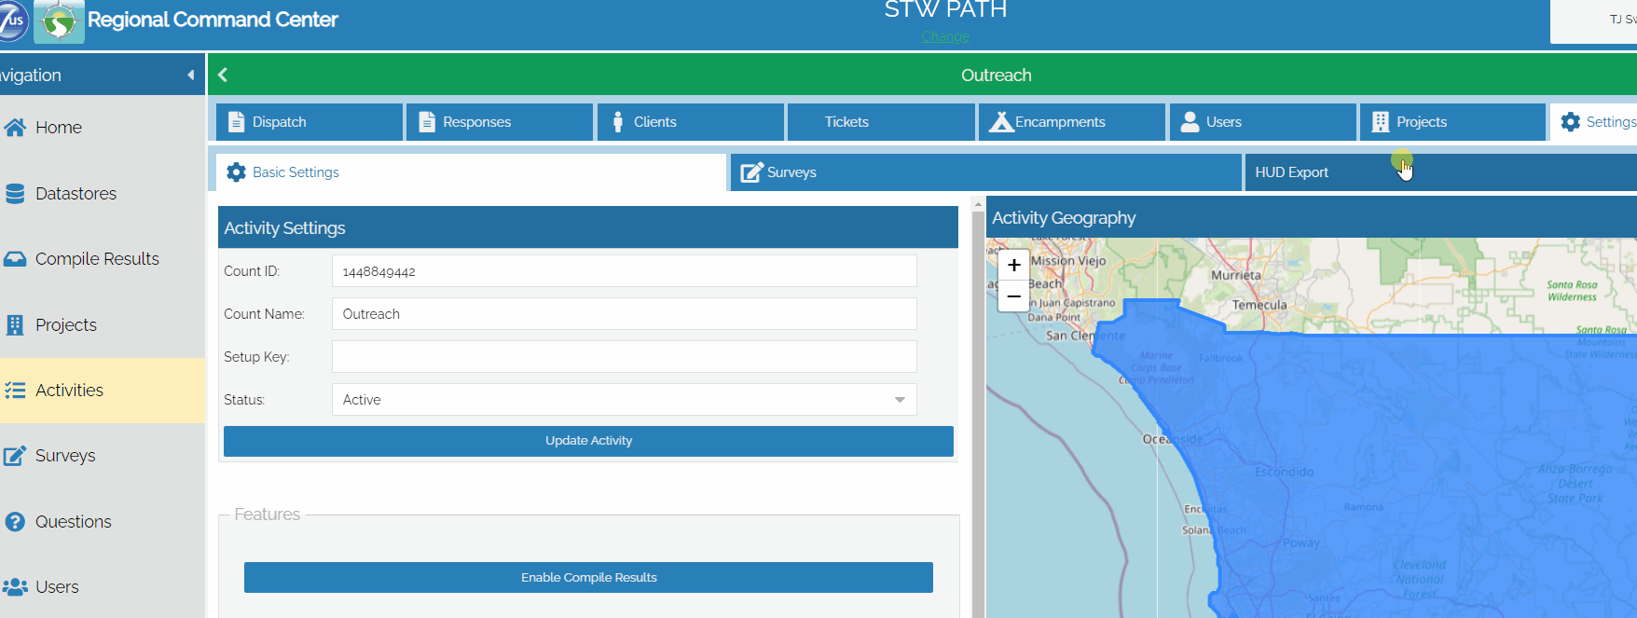1637x618 pixels.
Task: Click the Users group icon in sidebar
Action: pyautogui.click(x=15, y=587)
